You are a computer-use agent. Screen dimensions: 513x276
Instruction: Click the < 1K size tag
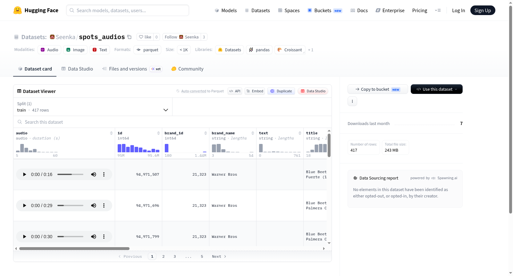(x=184, y=50)
